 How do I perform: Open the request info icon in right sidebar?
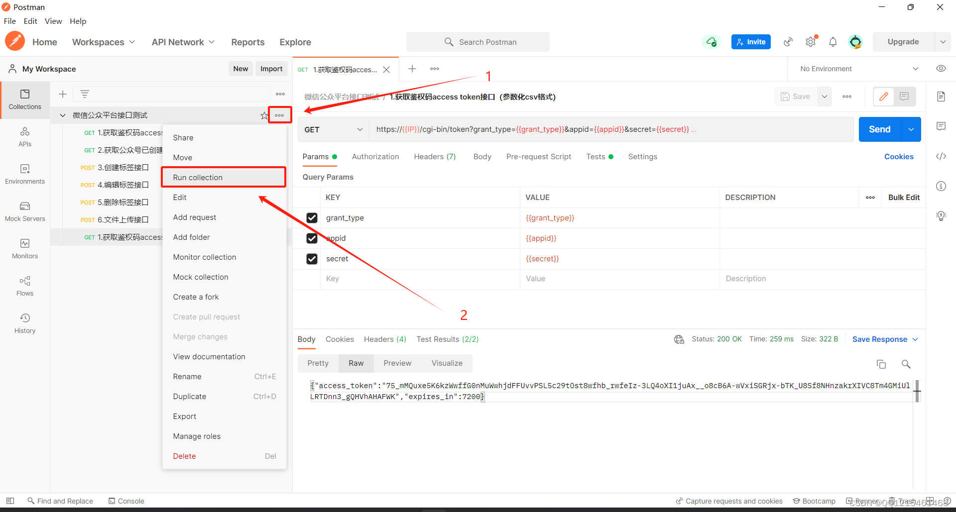click(941, 186)
